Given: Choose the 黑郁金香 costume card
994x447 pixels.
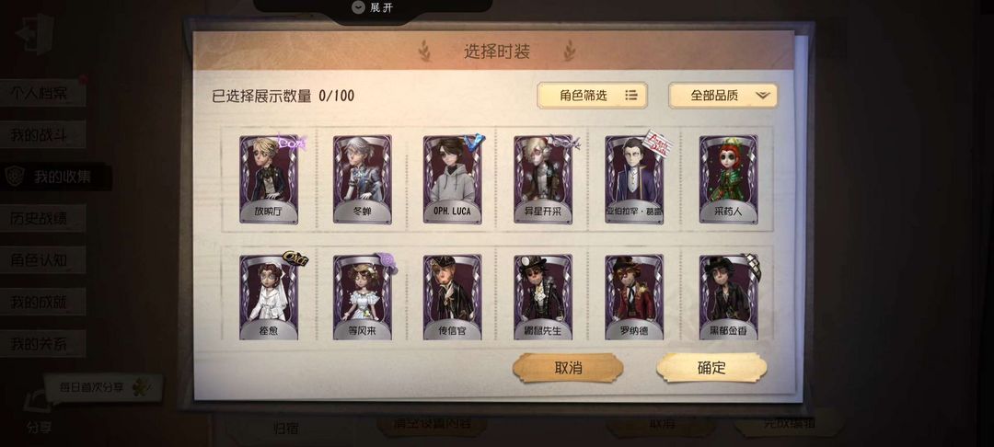Looking at the screenshot, I should tap(728, 298).
